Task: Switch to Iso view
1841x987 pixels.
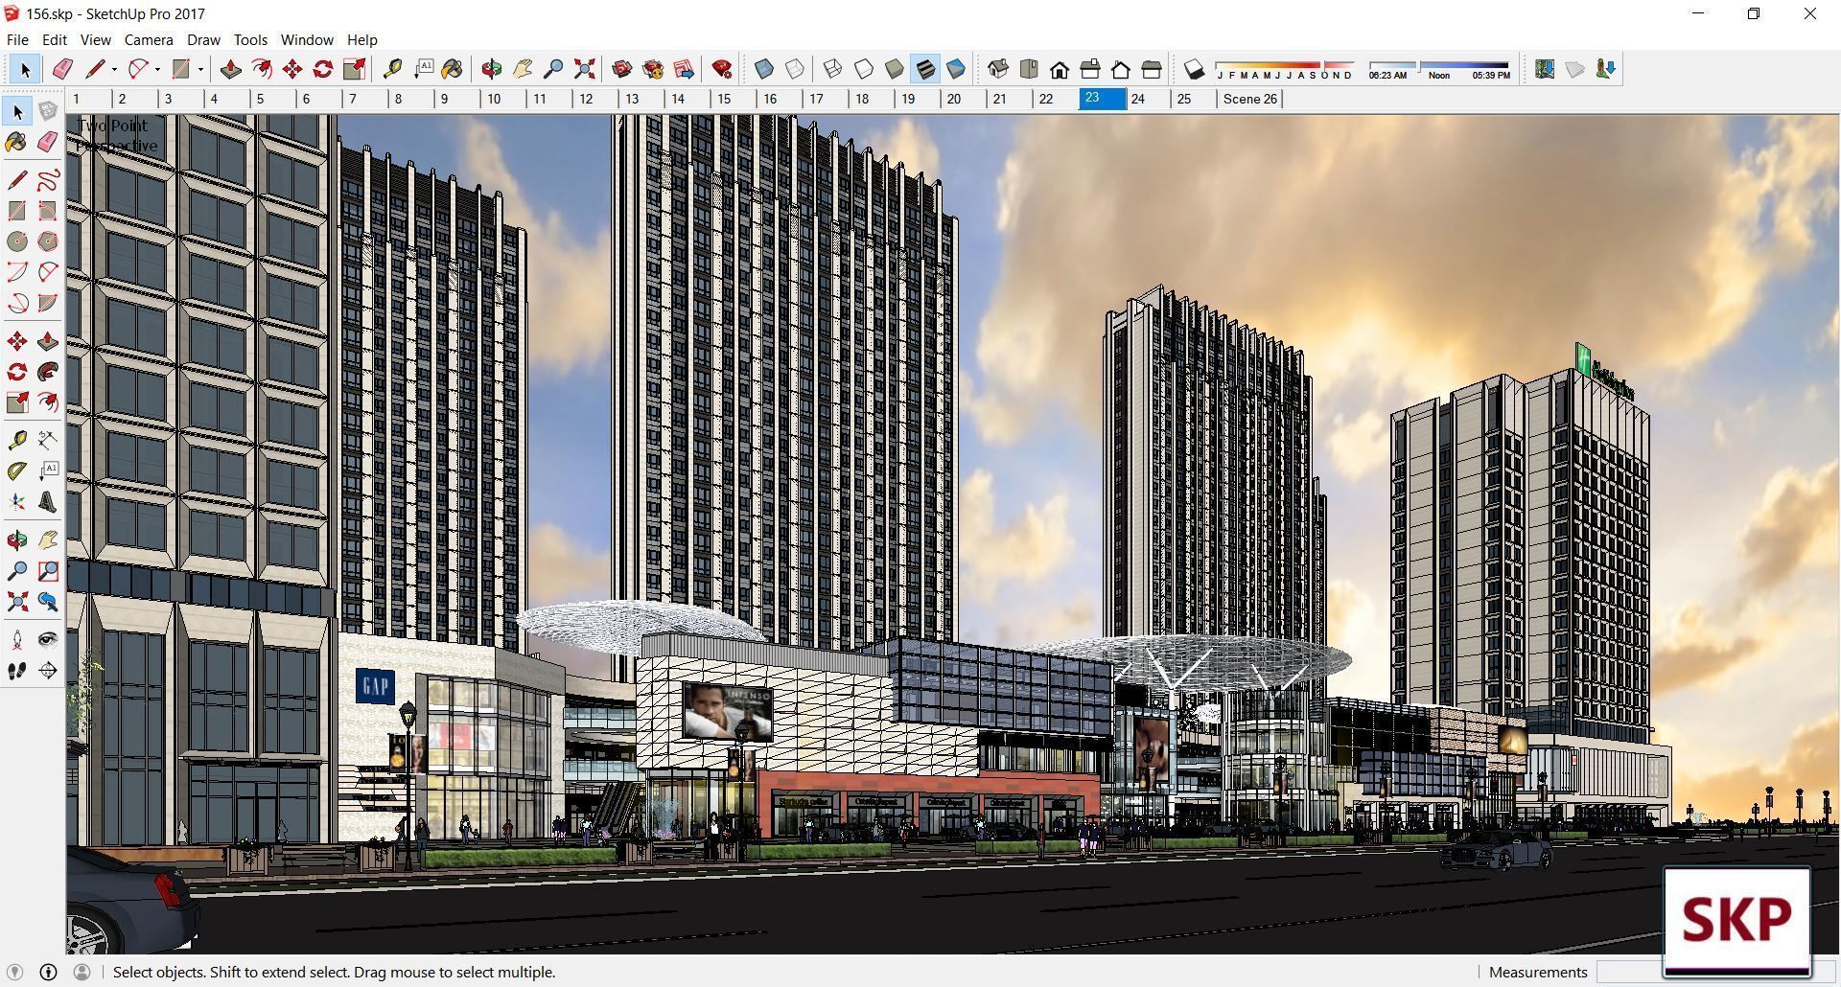Action: (998, 69)
